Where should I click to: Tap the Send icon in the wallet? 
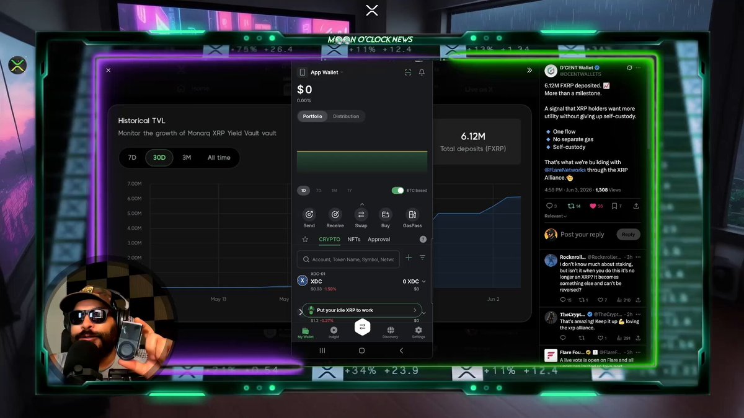pyautogui.click(x=309, y=214)
